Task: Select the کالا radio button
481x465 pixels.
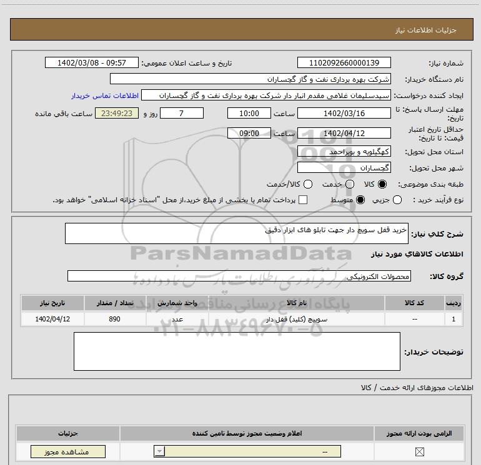Action: tap(382, 184)
